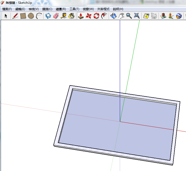186x171 pixels.
Task: Open the 視窗(W) menu
Action: [x=88, y=9]
